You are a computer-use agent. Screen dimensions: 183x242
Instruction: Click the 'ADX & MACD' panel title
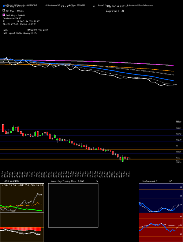pyautogui.click(x=12, y=181)
